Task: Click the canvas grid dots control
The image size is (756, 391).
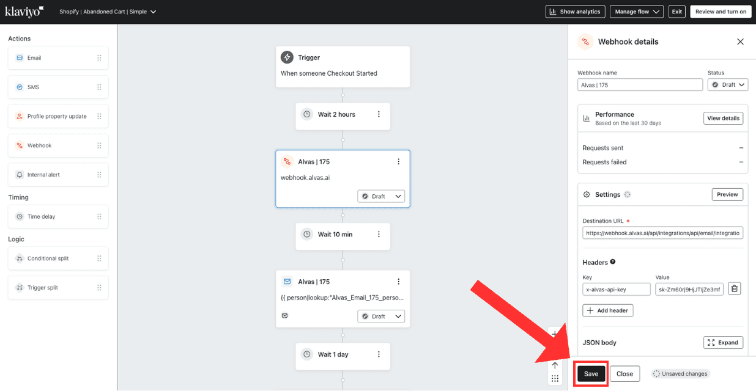Action: [x=555, y=379]
